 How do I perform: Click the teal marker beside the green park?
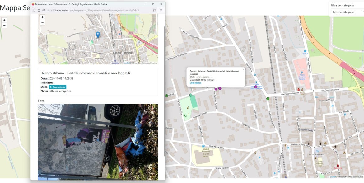pyautogui.click(x=191, y=95)
